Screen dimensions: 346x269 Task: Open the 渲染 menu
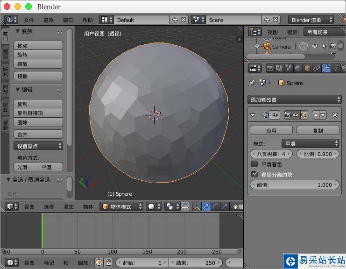48,20
